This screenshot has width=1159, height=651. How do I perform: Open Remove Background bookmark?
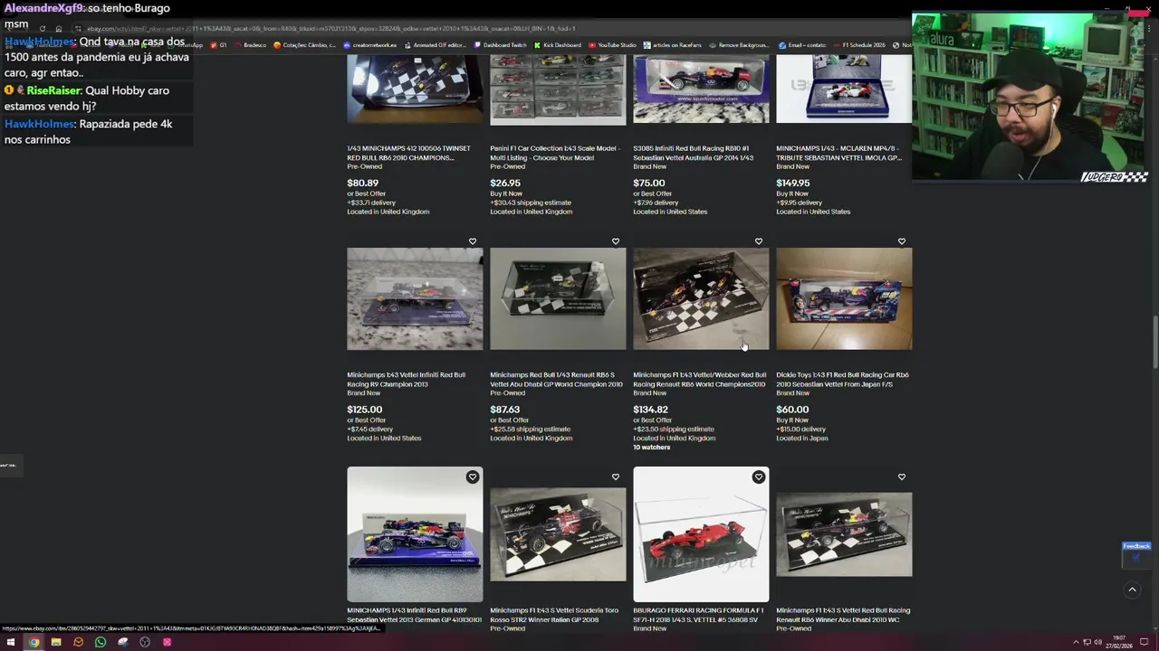click(740, 44)
